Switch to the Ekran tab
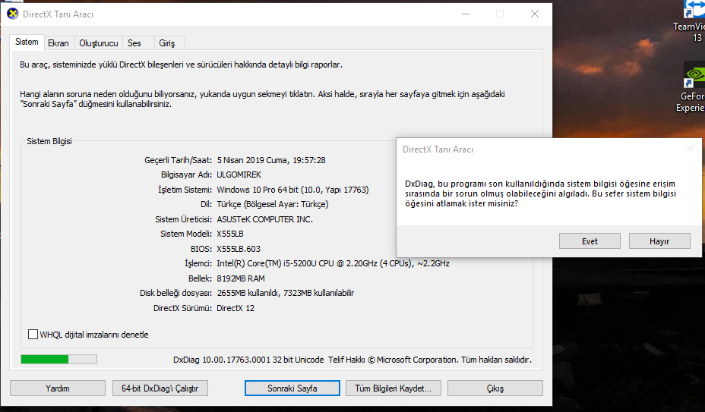The height and width of the screenshot is (412, 705). pyautogui.click(x=58, y=43)
